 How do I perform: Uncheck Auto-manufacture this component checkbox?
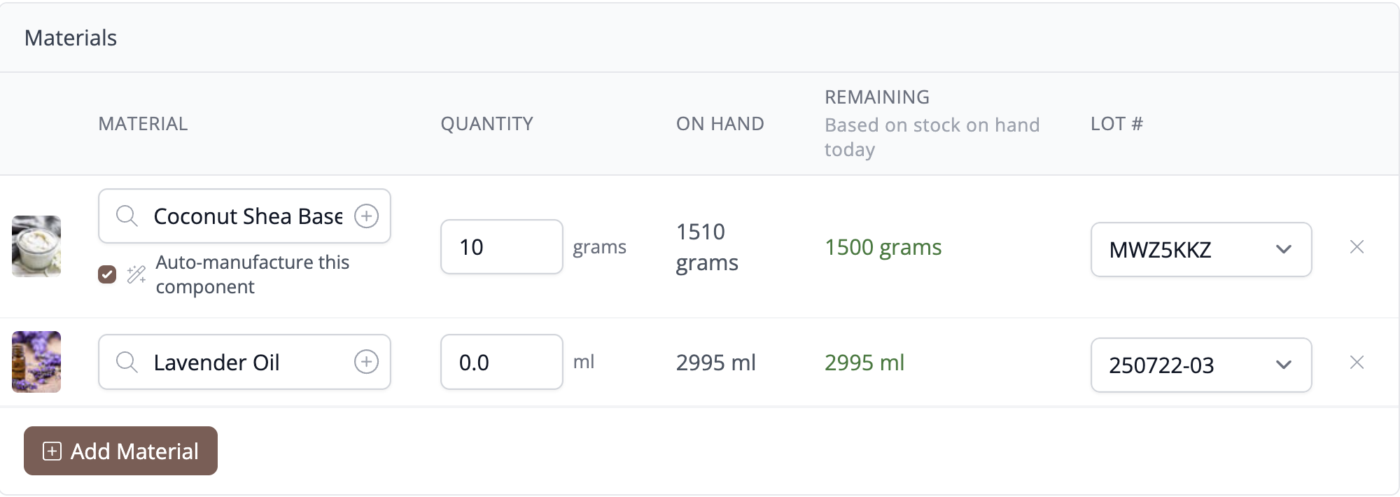[107, 274]
